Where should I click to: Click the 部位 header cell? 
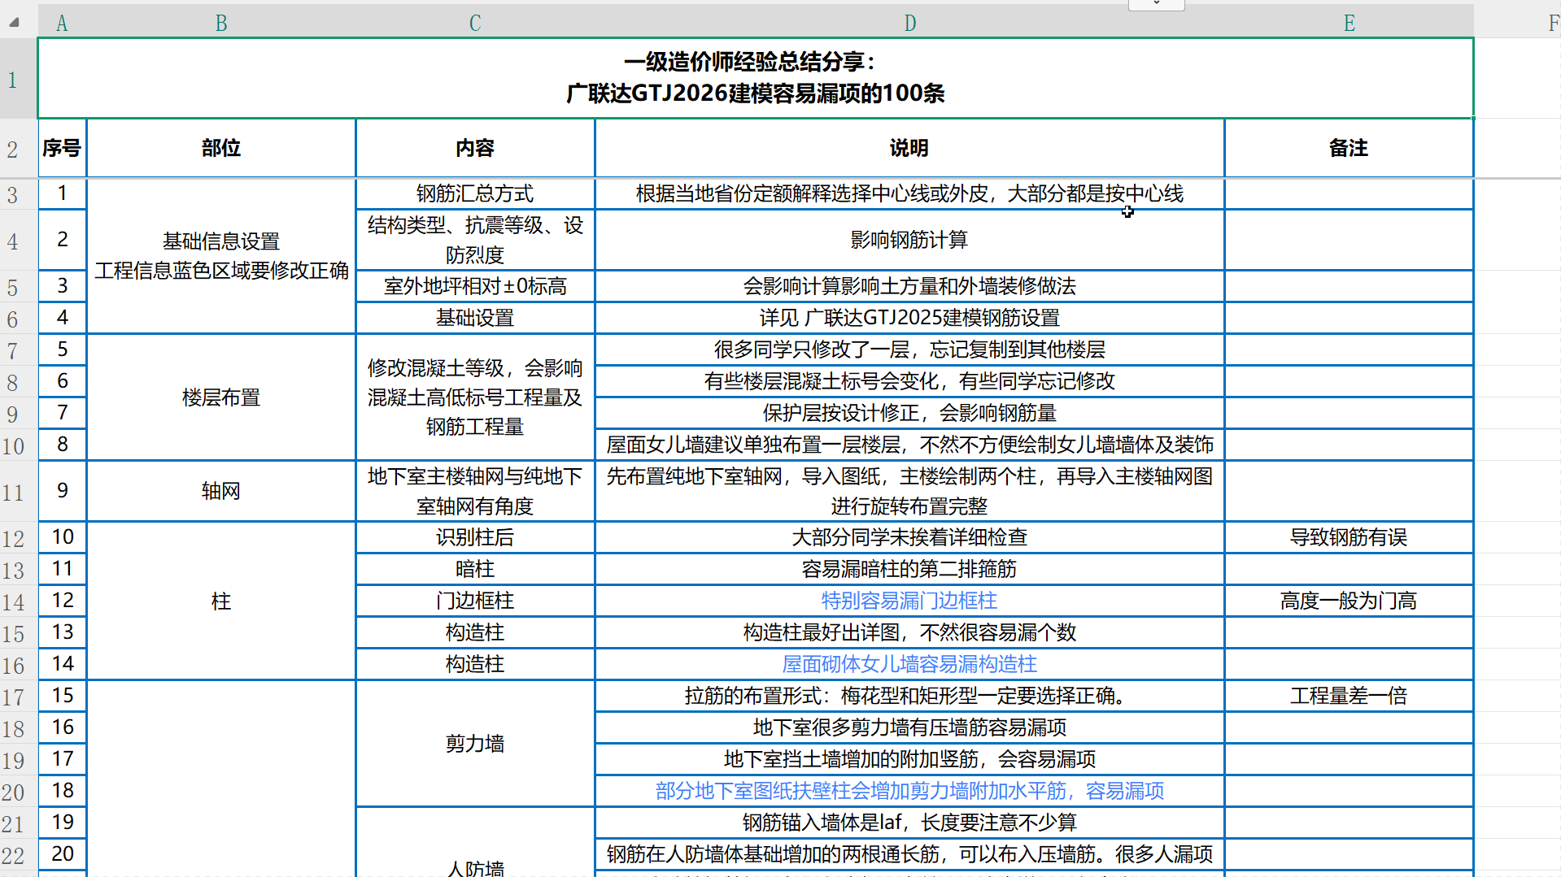[220, 148]
